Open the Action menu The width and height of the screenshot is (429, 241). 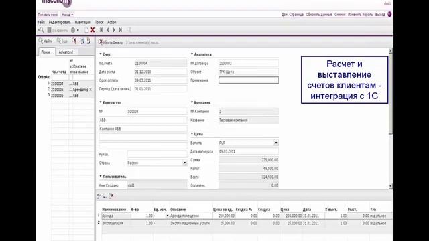pyautogui.click(x=112, y=22)
